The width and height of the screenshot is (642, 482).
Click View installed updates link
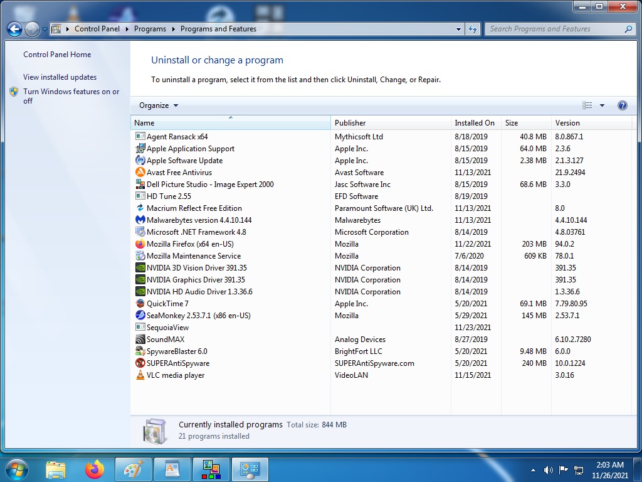(x=60, y=77)
